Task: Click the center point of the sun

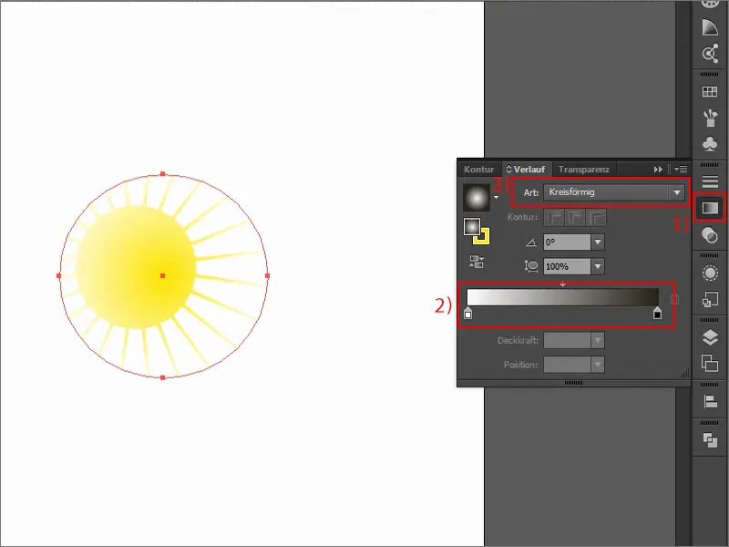Action: click(x=163, y=276)
